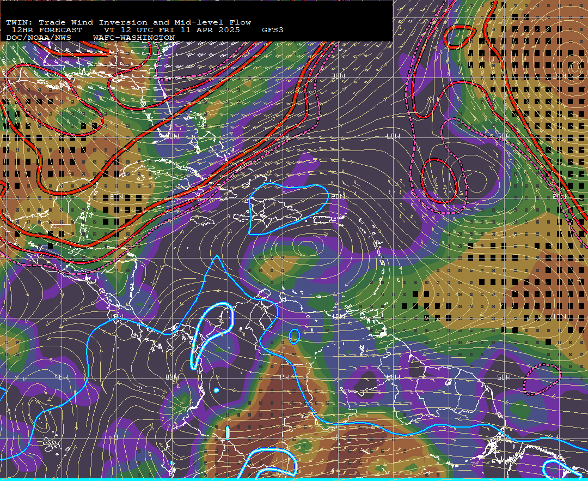
Task: Select the 'GFS3' model label
Action: (x=273, y=30)
